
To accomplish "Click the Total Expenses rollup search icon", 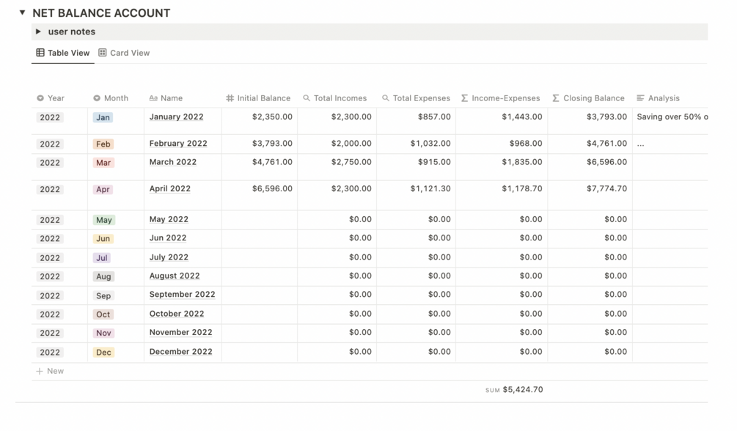I will pyautogui.click(x=386, y=98).
